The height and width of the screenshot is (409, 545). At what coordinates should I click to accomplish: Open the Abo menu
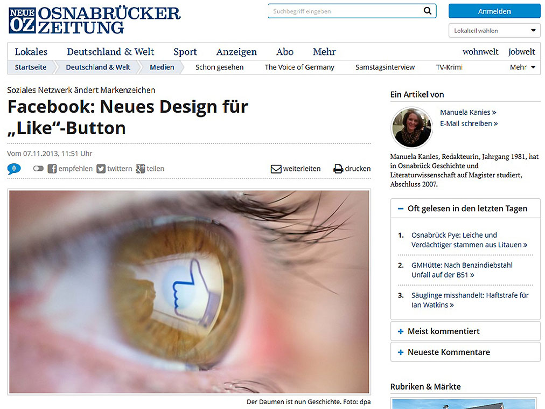pyautogui.click(x=285, y=52)
